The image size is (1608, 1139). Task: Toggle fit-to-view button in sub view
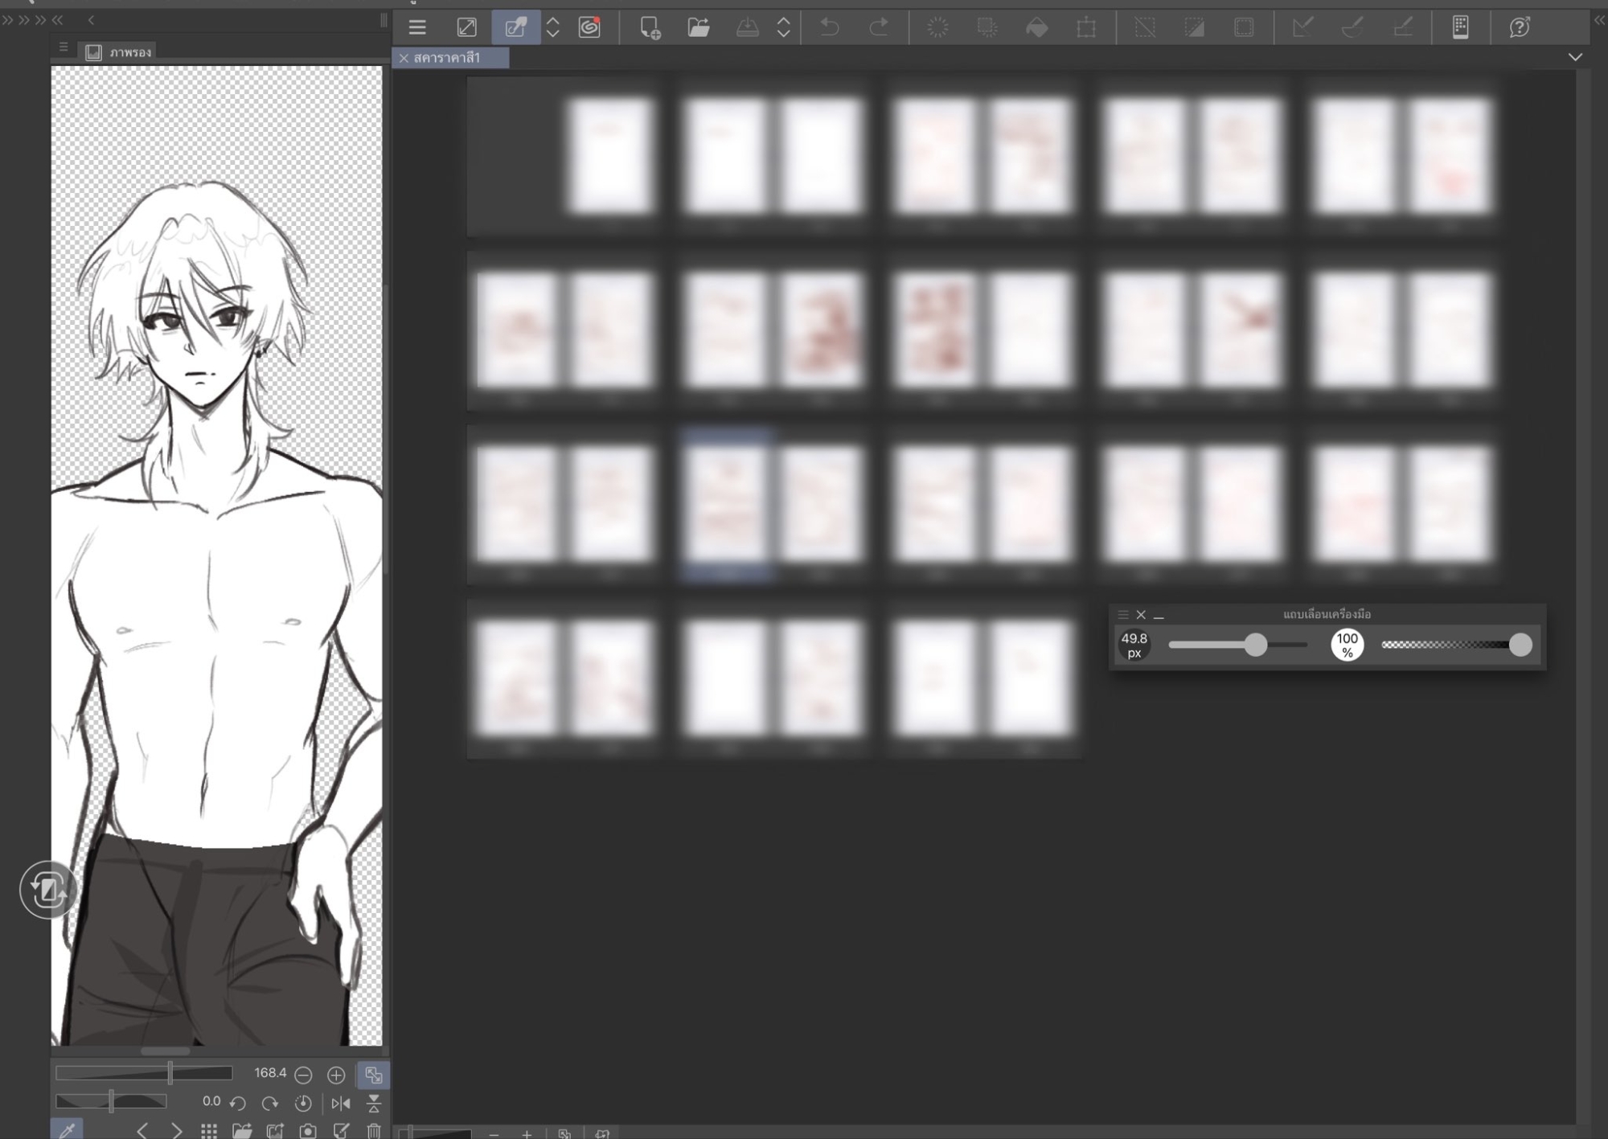373,1074
